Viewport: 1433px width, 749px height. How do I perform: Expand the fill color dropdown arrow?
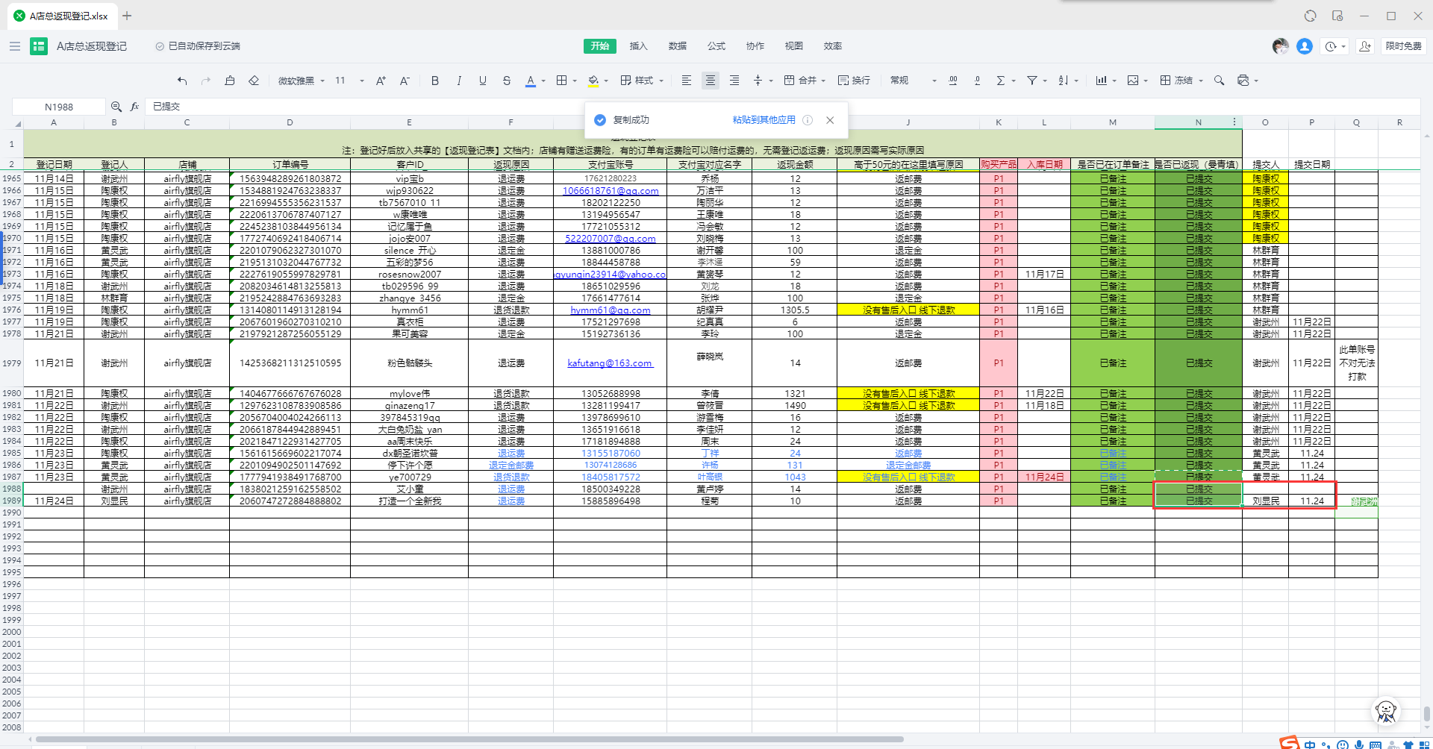(x=606, y=81)
